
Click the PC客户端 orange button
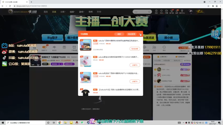pyautogui.click(x=184, y=48)
